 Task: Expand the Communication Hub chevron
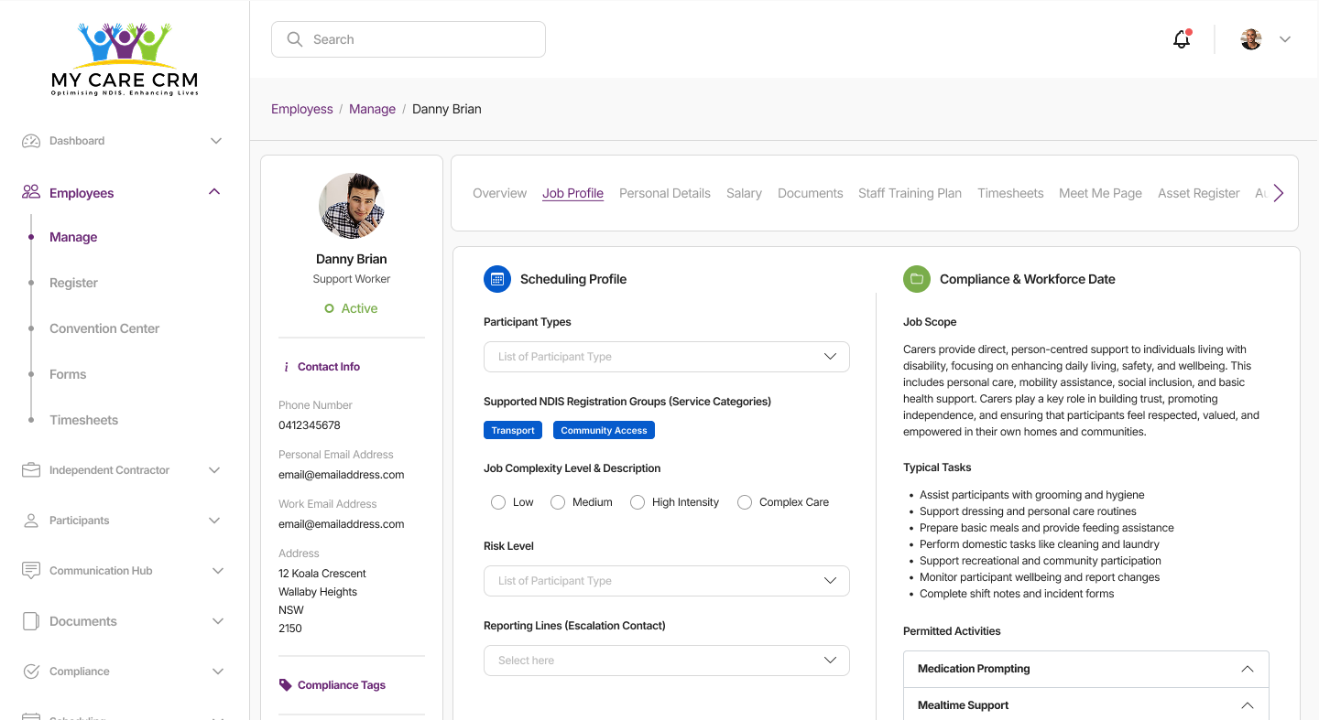coord(218,571)
